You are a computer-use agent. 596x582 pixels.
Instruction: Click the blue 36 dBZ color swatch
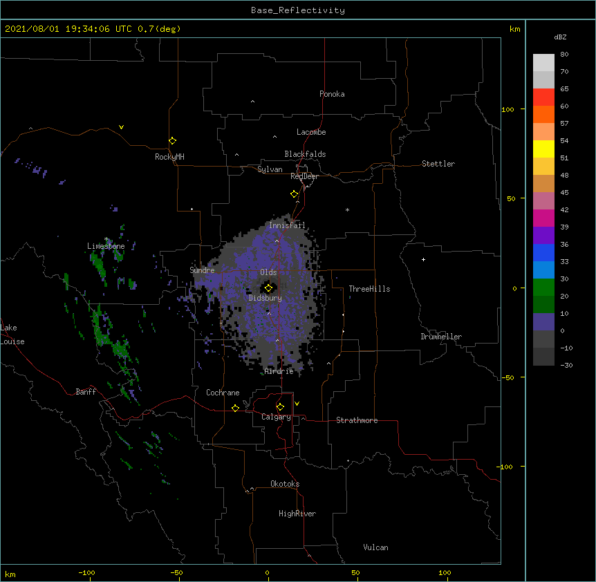click(x=543, y=252)
